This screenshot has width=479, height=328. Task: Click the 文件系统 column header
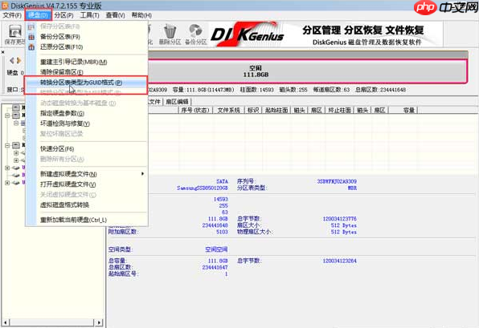[x=228, y=110]
